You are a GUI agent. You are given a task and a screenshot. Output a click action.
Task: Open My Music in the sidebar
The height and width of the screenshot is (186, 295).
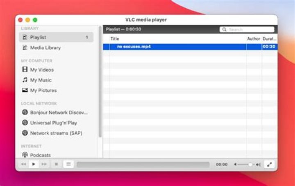(56, 80)
